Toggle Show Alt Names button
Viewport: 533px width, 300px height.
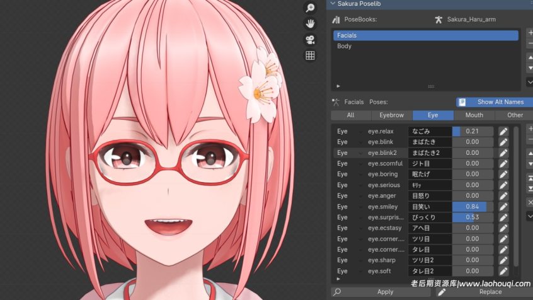point(495,102)
